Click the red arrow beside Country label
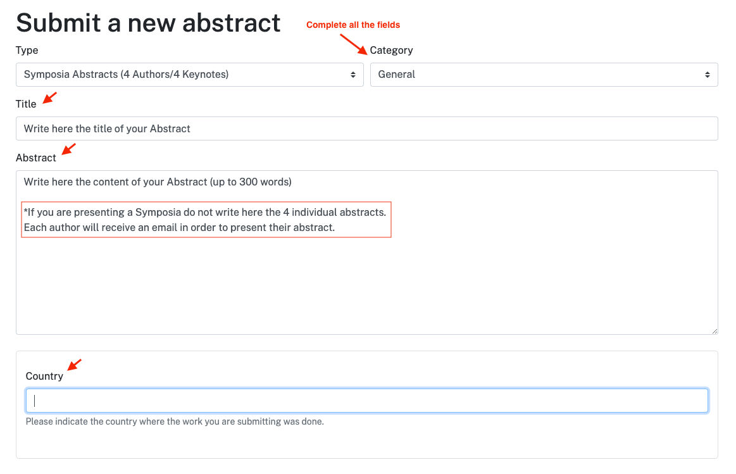The image size is (736, 474). click(75, 365)
